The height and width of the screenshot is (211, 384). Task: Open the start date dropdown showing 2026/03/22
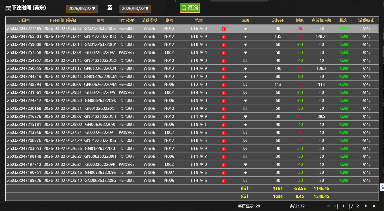pyautogui.click(x=82, y=9)
